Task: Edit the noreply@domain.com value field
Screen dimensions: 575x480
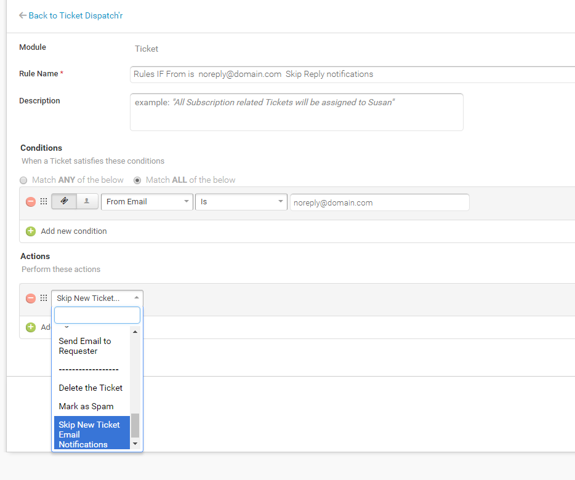Action: pos(380,202)
